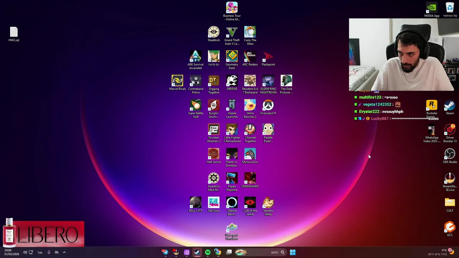
Task: Launch Grand Theft Auto V shortcut
Action: click(x=232, y=35)
